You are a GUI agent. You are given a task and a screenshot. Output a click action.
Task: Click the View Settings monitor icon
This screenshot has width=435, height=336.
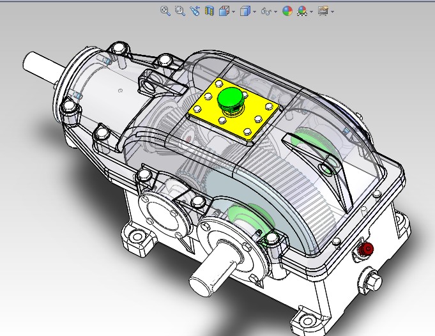pos(323,11)
